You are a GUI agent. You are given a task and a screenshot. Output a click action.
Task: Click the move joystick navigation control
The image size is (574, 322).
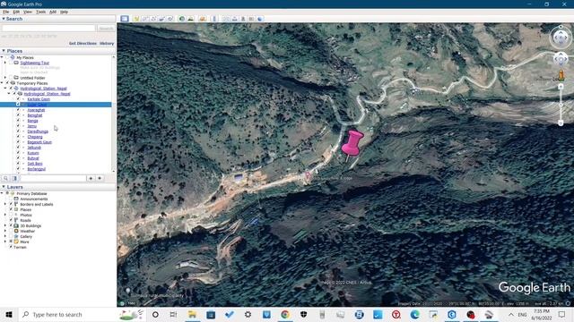click(561, 59)
